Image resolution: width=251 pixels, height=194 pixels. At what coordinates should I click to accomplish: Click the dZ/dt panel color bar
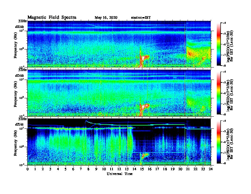pyautogui.click(x=219, y=142)
